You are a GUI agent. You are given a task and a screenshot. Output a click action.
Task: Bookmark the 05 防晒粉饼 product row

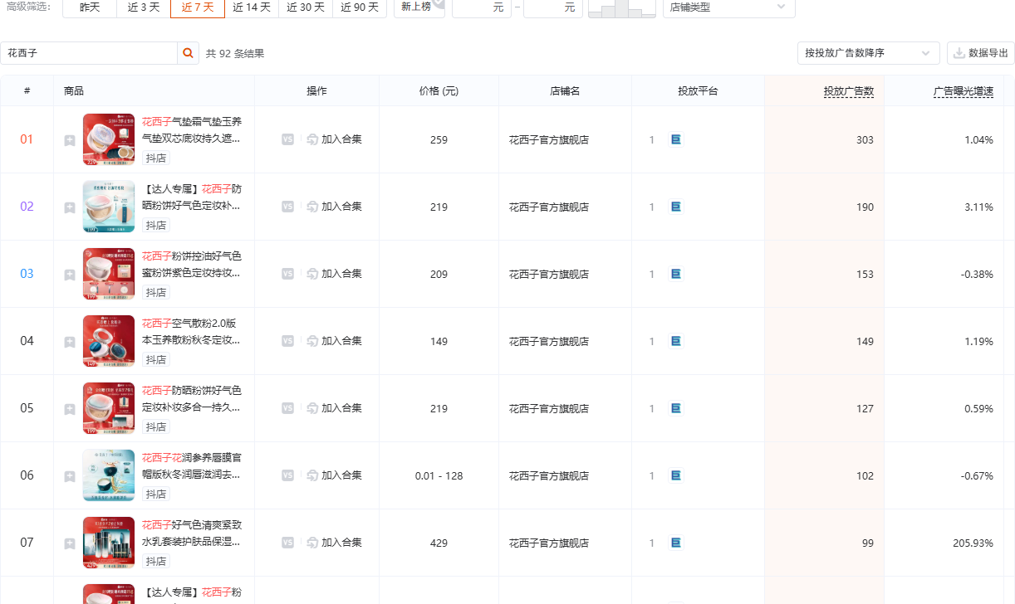[70, 409]
